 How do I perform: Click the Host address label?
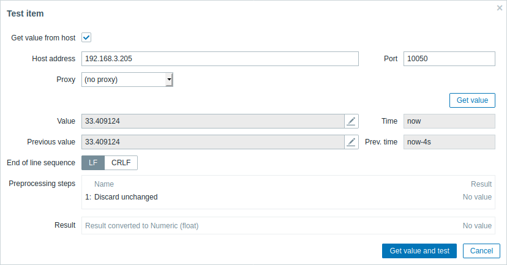[54, 59]
